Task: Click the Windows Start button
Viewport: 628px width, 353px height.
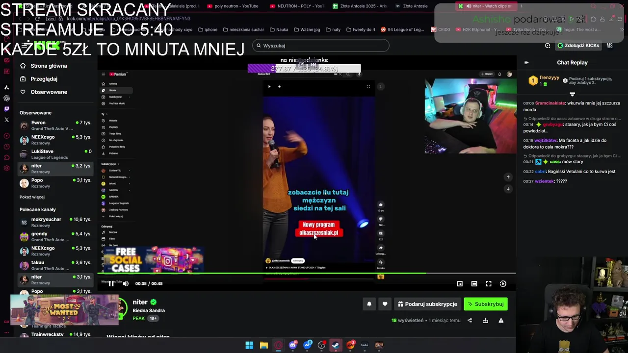Action: [249, 345]
